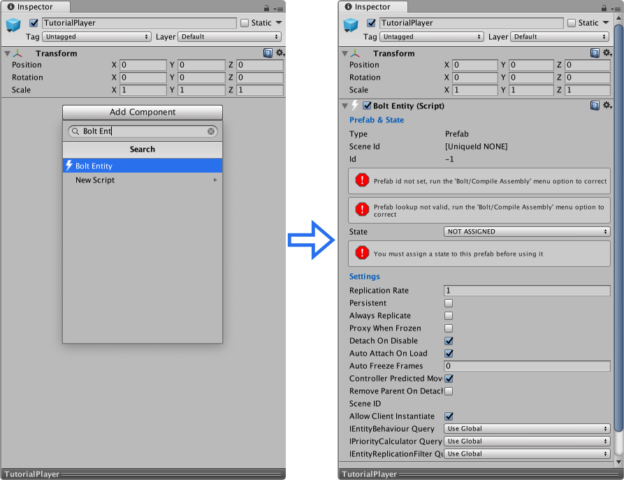Open Transform help icon in left Inspector
This screenshot has height=480, width=624.
(x=268, y=53)
